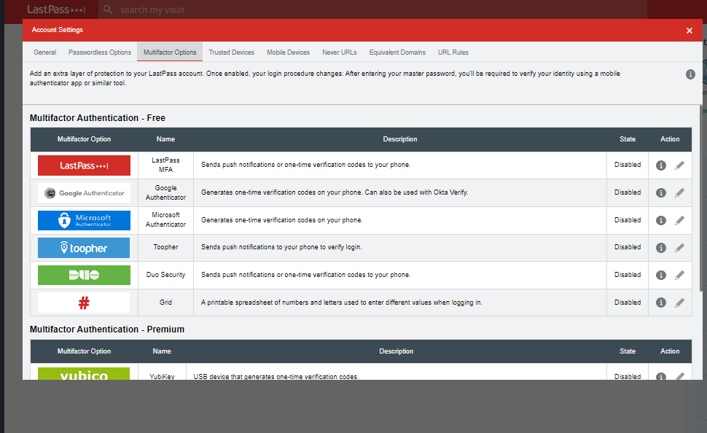Open info icon for YubiKey row
The image size is (707, 433).
pos(661,376)
